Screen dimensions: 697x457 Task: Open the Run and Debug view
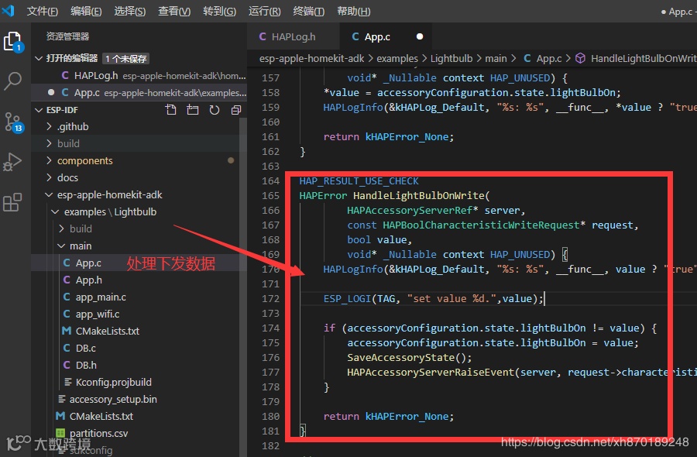(x=13, y=162)
